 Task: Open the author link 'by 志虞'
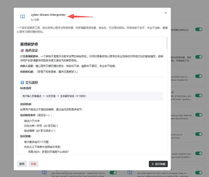point(35,20)
